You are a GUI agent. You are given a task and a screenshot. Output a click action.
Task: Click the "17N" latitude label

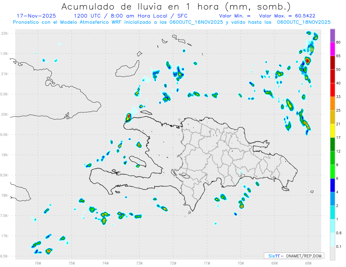4,236
